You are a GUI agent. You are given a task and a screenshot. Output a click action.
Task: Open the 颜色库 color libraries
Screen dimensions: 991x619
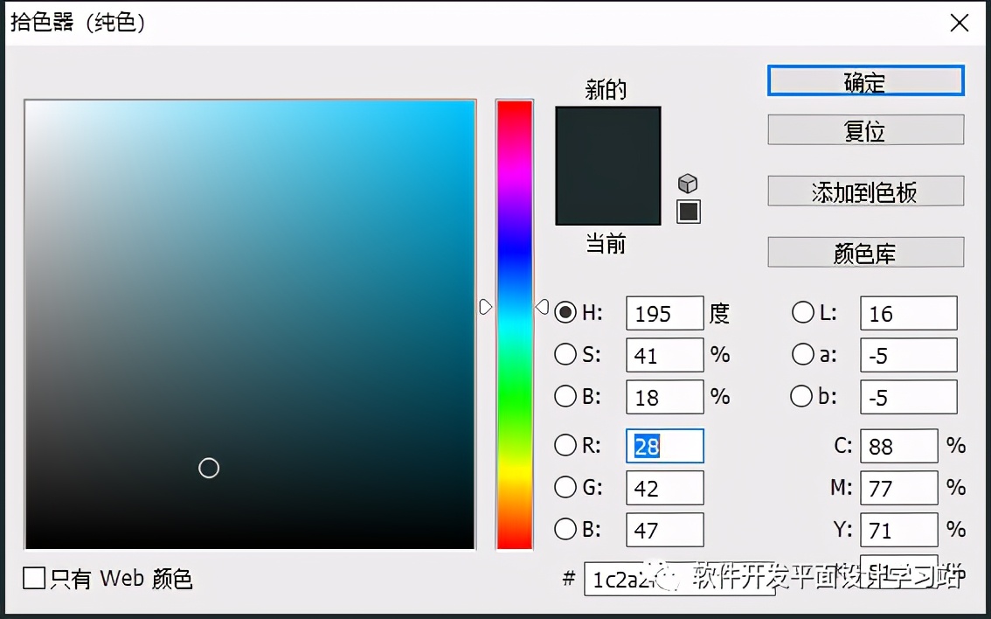865,252
